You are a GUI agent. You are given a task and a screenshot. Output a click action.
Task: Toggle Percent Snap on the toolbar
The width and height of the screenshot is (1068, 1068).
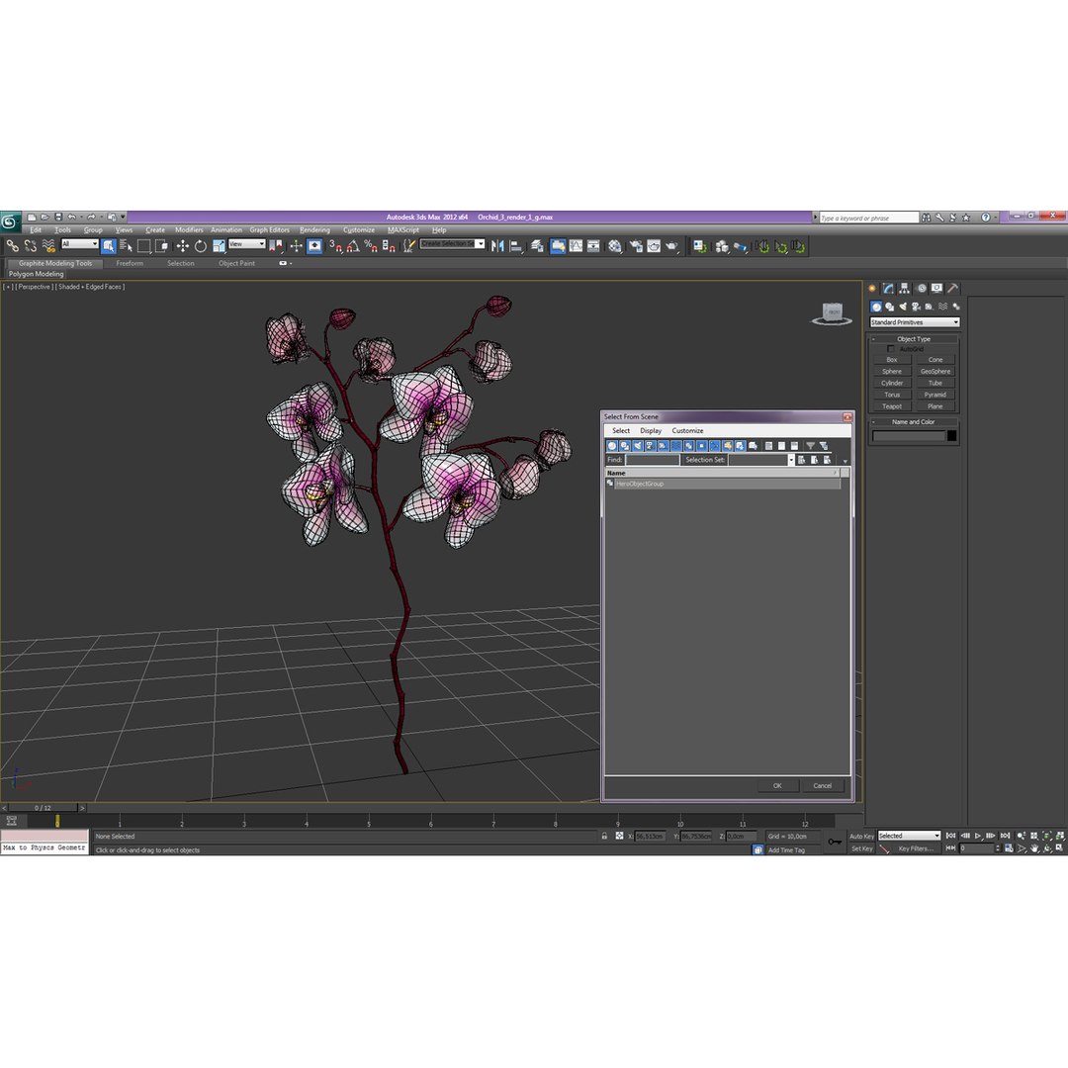tap(371, 246)
